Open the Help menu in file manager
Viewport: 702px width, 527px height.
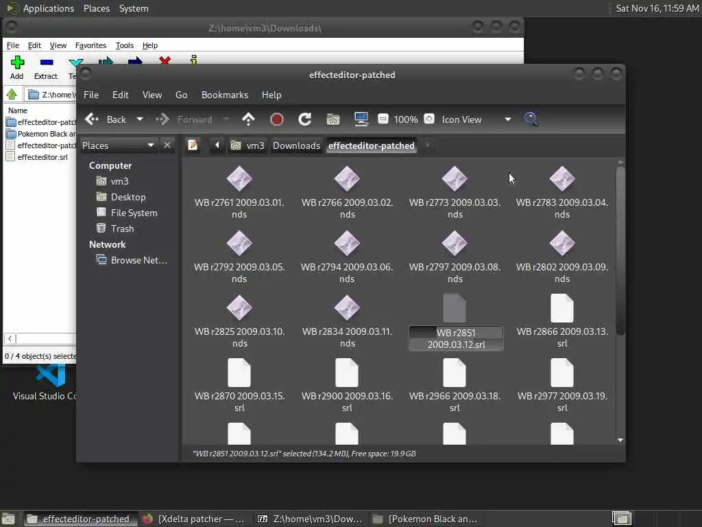(x=271, y=95)
